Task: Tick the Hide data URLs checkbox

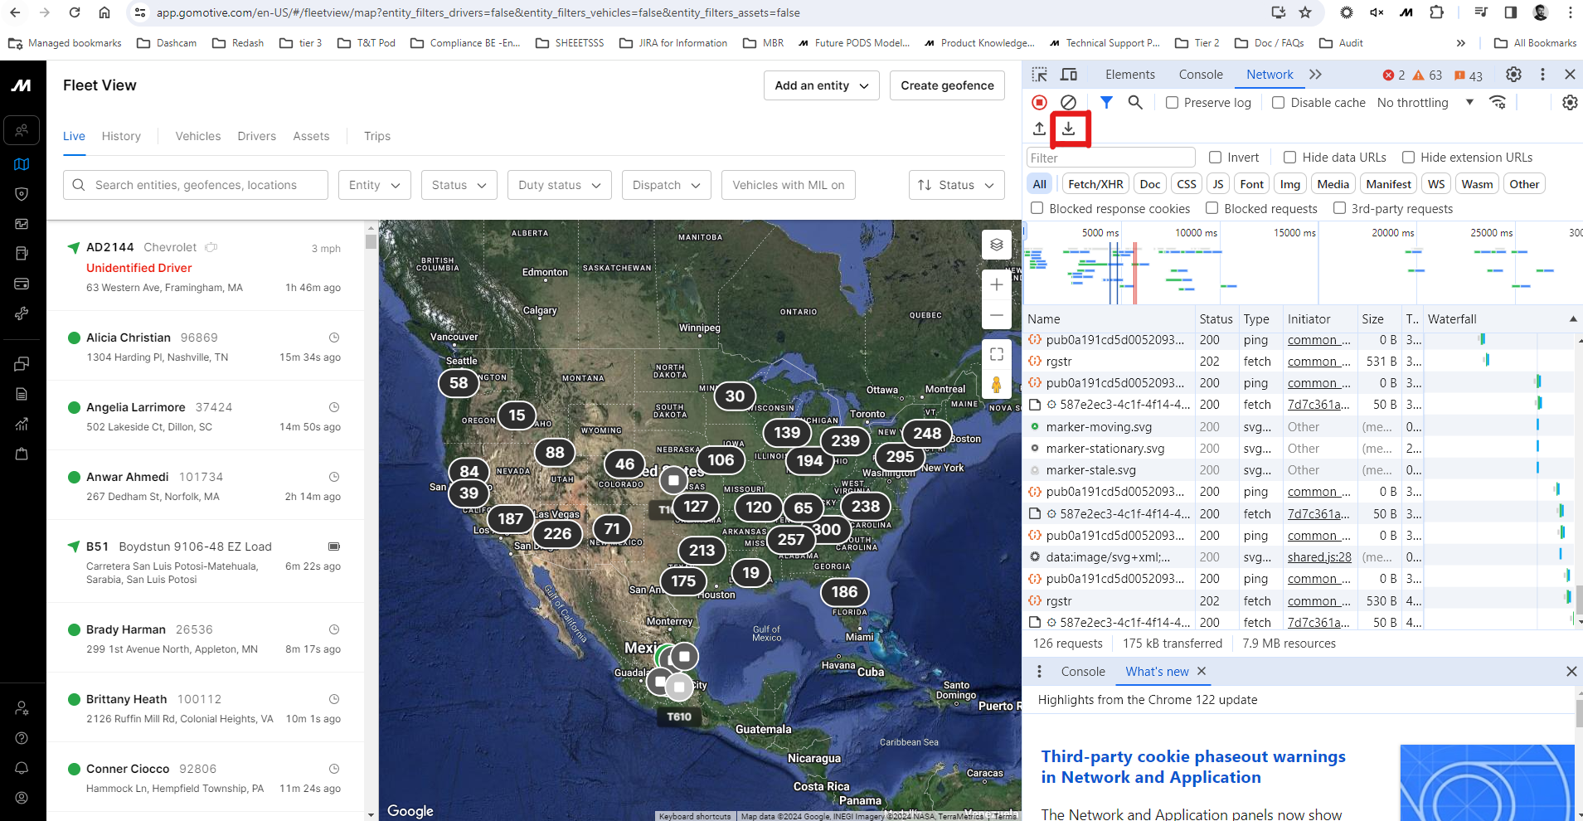Action: [x=1290, y=158]
